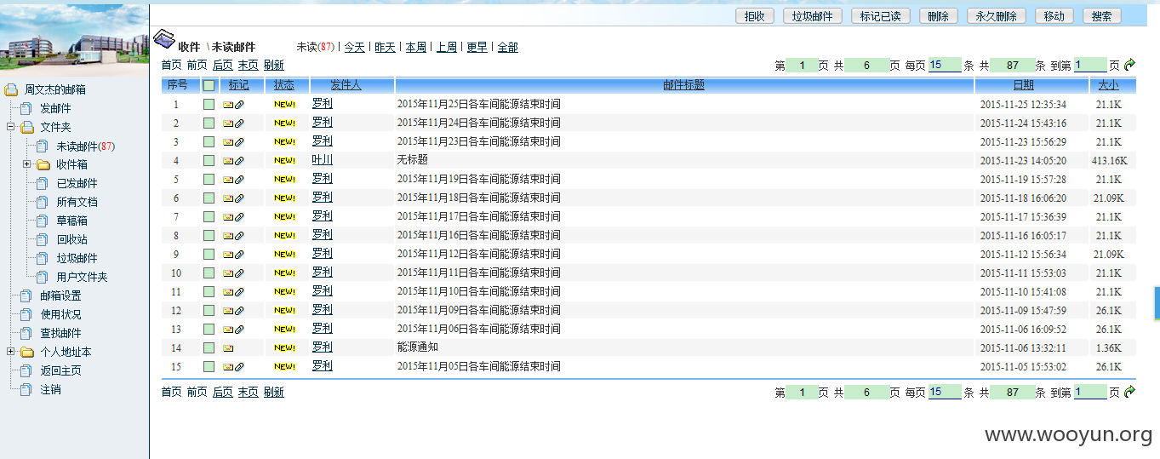Click the 草稿箱 page icon
1160x459 pixels.
pyautogui.click(x=42, y=221)
